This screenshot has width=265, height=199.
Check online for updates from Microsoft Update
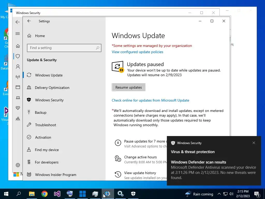tap(150, 100)
